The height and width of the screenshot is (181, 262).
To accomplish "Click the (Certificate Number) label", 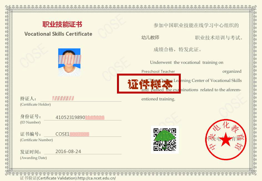I will point(36,140).
